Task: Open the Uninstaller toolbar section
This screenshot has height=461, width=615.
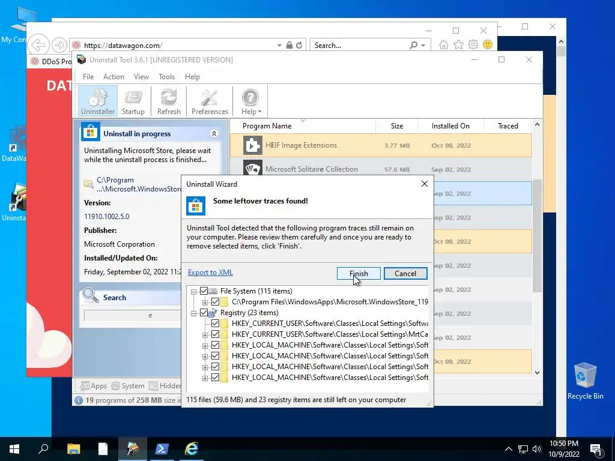Action: point(98,101)
